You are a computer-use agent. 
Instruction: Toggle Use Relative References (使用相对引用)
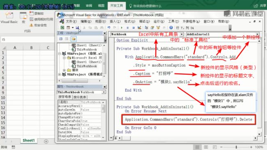41,19
